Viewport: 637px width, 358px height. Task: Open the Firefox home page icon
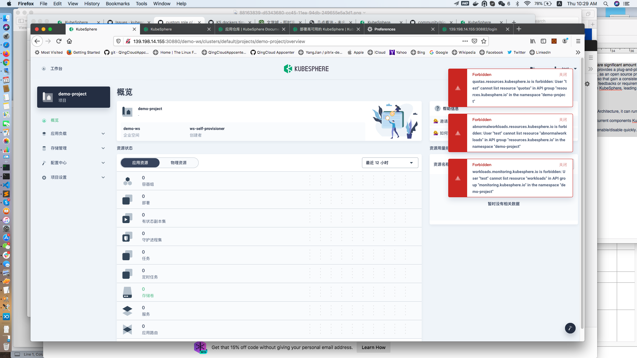[x=69, y=41]
